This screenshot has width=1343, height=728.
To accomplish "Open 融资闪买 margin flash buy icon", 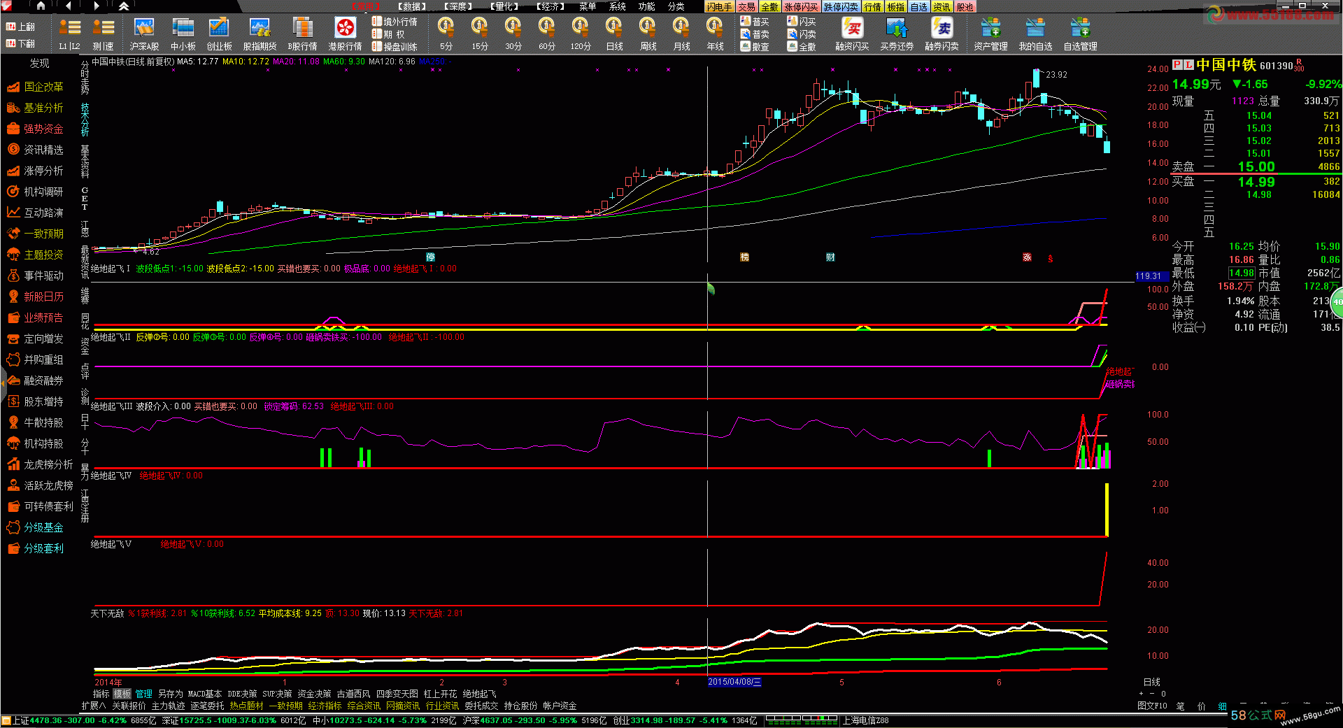I will pos(852,34).
